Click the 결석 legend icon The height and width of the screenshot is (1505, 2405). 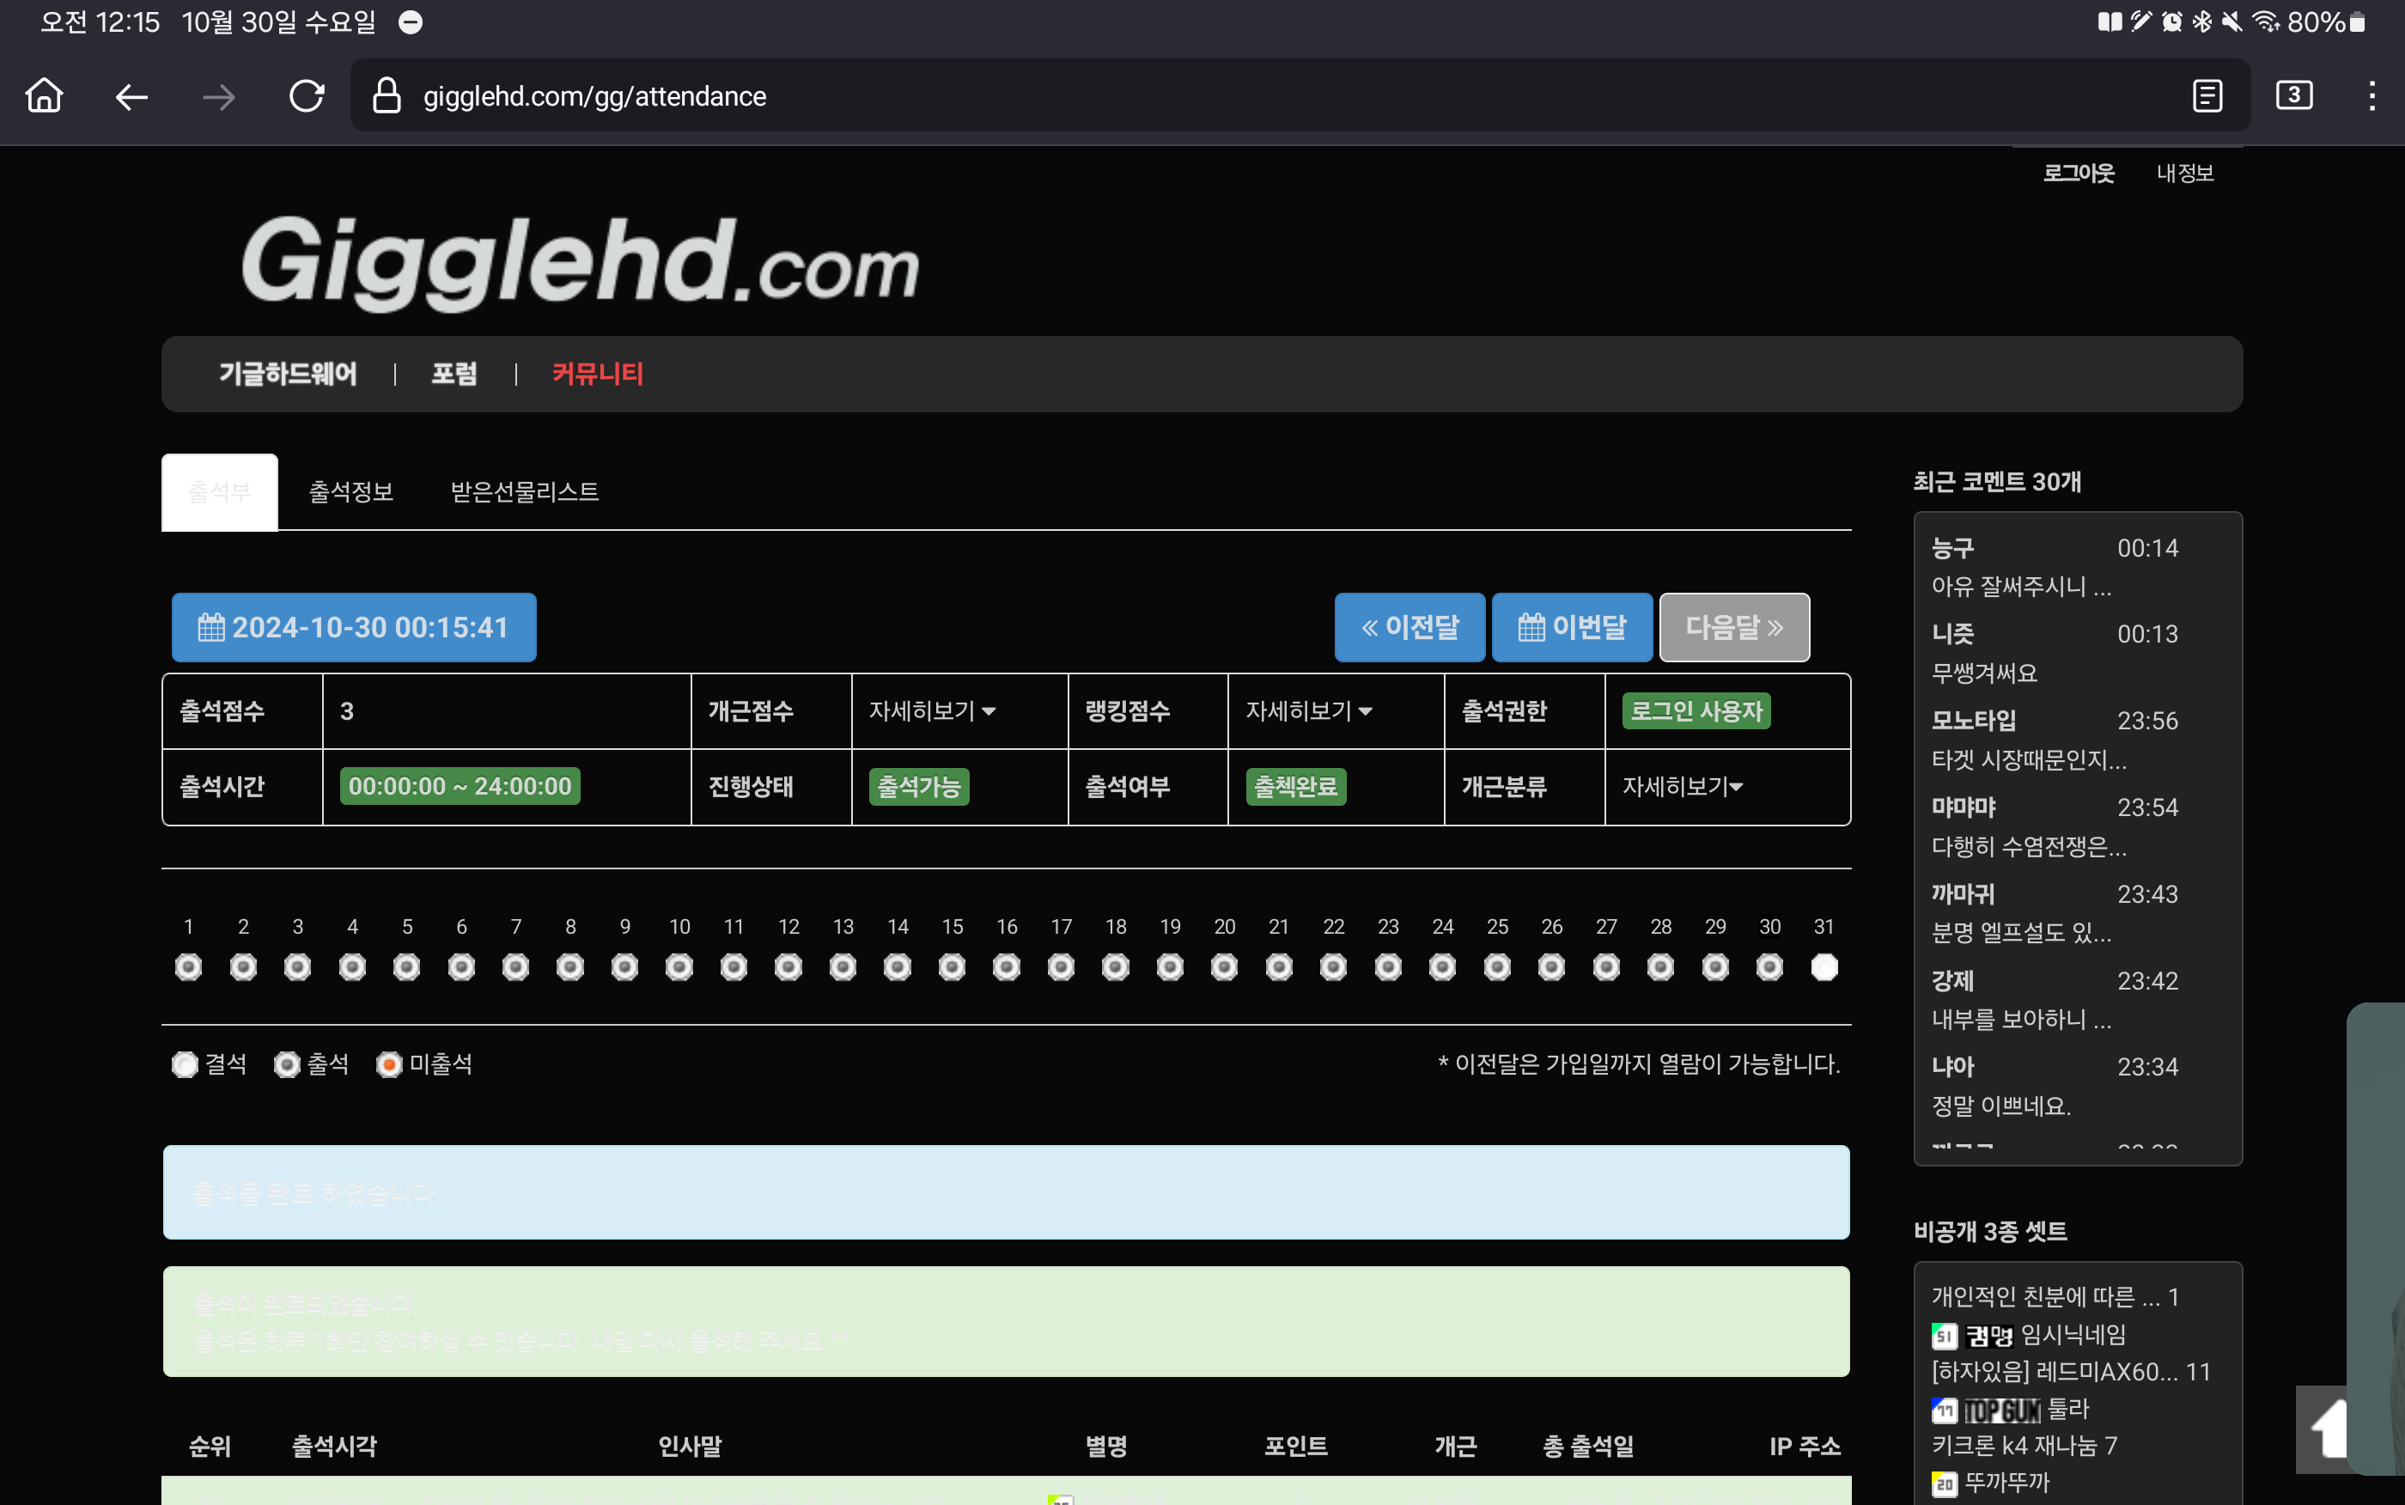(x=185, y=1064)
